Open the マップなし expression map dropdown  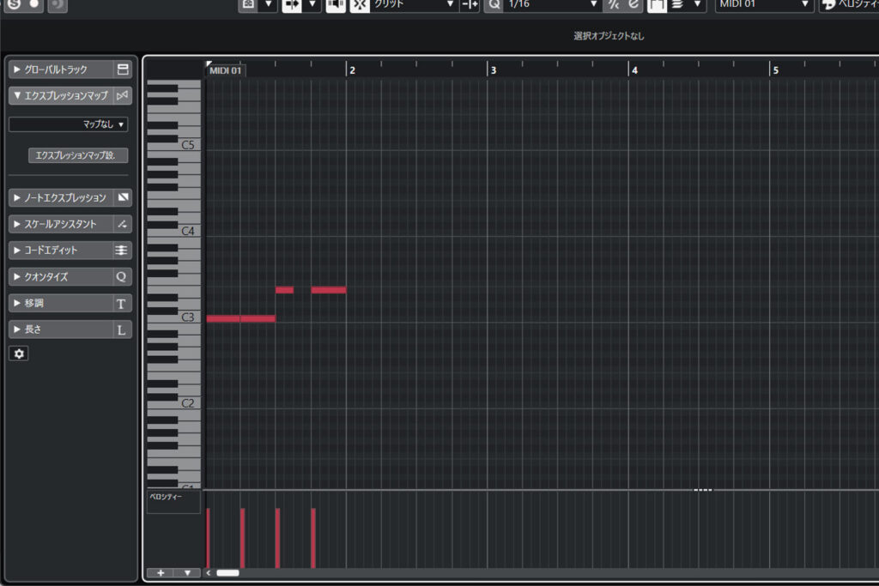[69, 124]
